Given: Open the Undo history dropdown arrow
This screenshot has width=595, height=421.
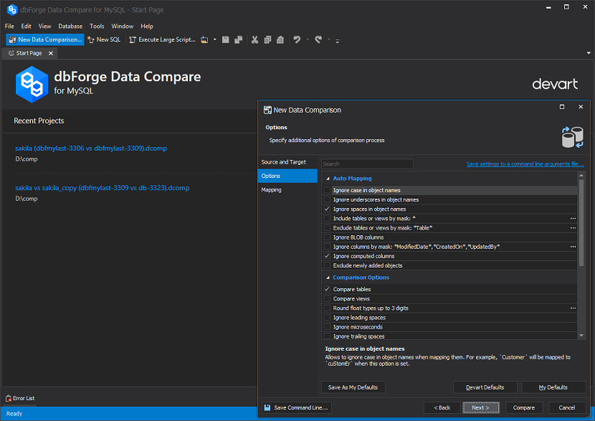Looking at the screenshot, I should coord(308,39).
